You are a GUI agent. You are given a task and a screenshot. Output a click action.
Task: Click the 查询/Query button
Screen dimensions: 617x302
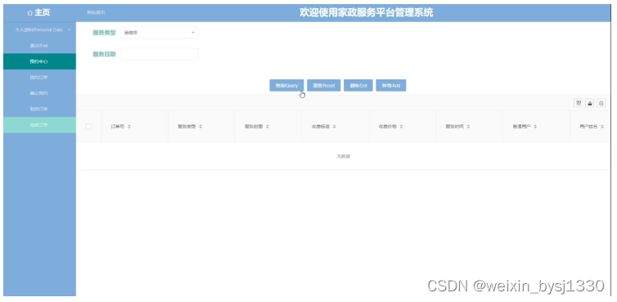(286, 85)
